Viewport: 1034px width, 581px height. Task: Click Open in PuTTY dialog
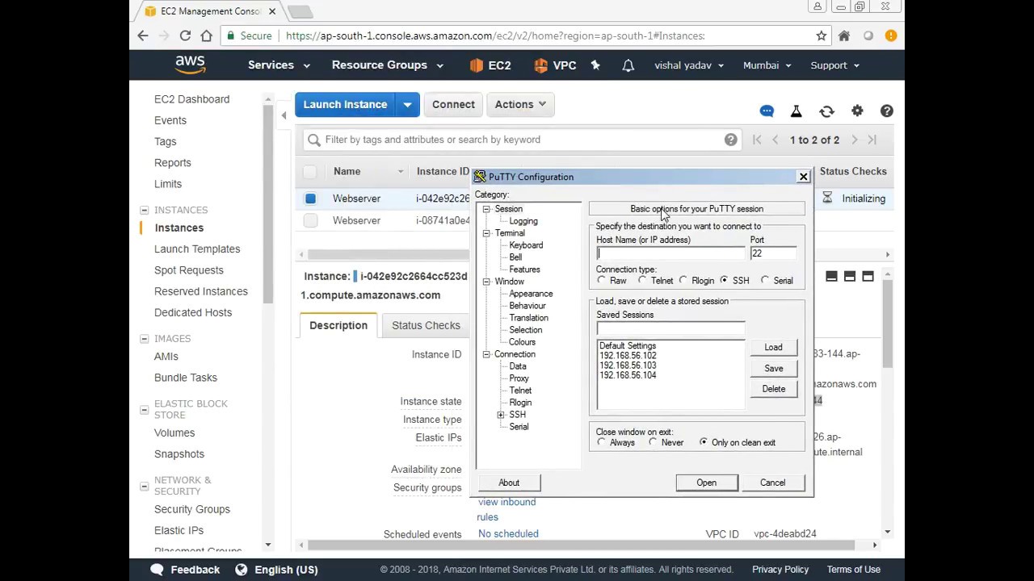tap(706, 483)
